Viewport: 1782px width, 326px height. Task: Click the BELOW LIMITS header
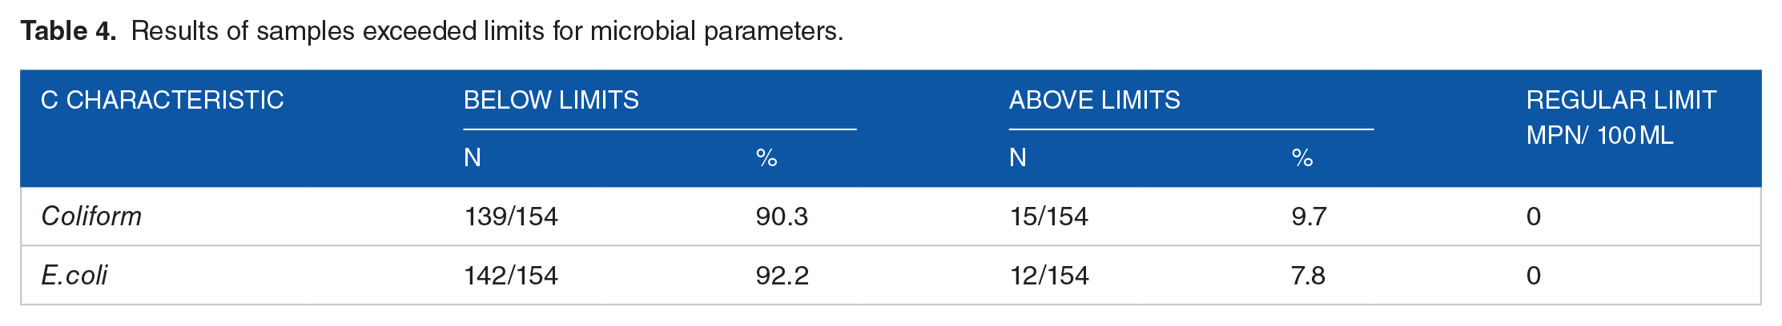click(551, 100)
